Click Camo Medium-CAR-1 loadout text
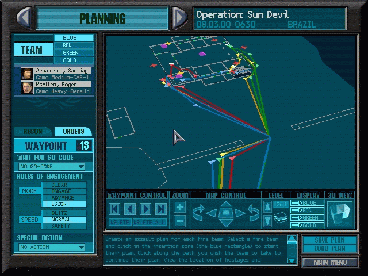Screen dimensions: 368x276 pyautogui.click(x=63, y=78)
